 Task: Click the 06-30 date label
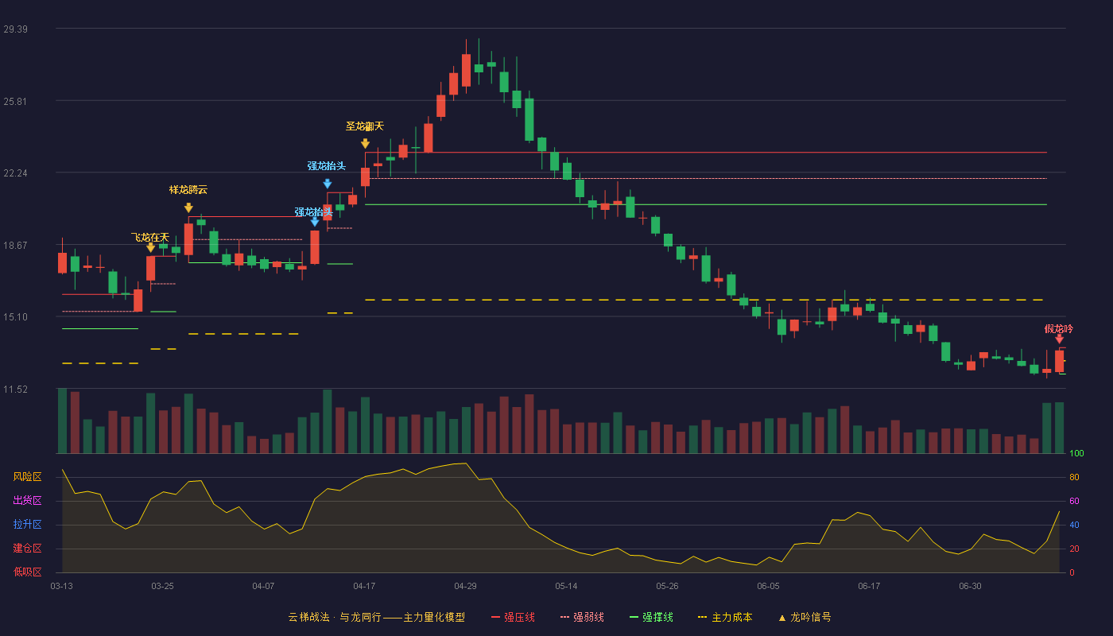tap(971, 586)
